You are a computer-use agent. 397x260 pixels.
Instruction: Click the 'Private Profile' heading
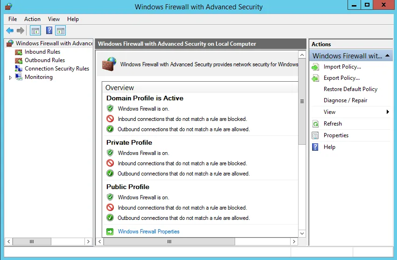tap(129, 142)
